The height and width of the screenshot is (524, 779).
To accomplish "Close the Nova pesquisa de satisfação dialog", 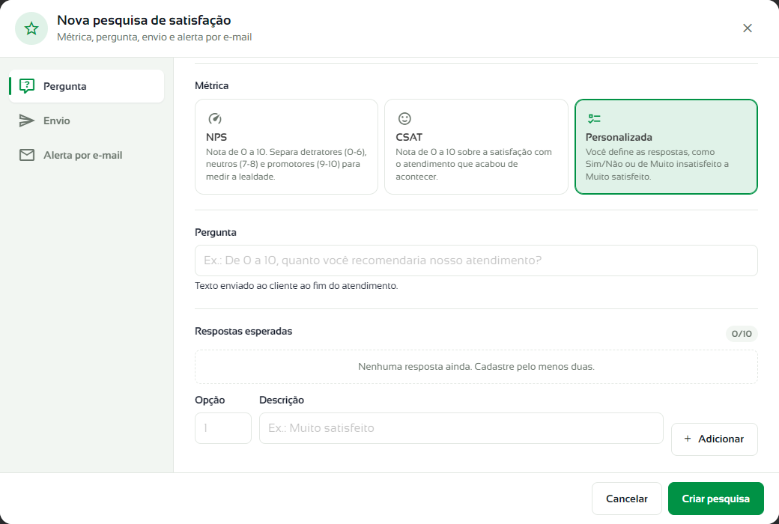I will coord(748,28).
